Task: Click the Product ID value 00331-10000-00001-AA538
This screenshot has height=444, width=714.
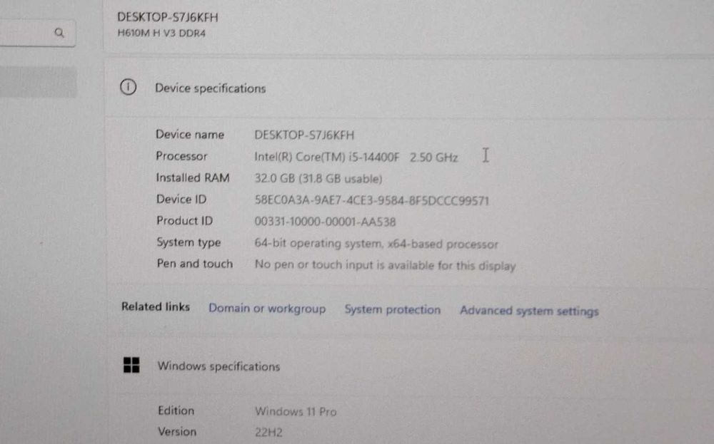Action: coord(325,222)
